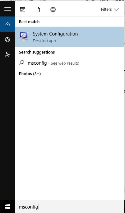Click the search box containing msconfig

pos(69,207)
